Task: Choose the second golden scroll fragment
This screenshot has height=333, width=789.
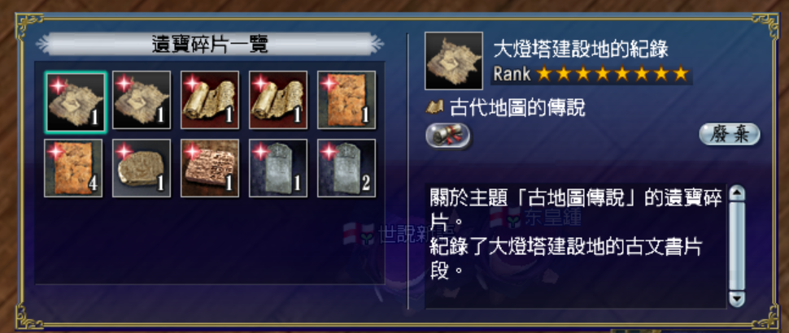Action: (278, 100)
